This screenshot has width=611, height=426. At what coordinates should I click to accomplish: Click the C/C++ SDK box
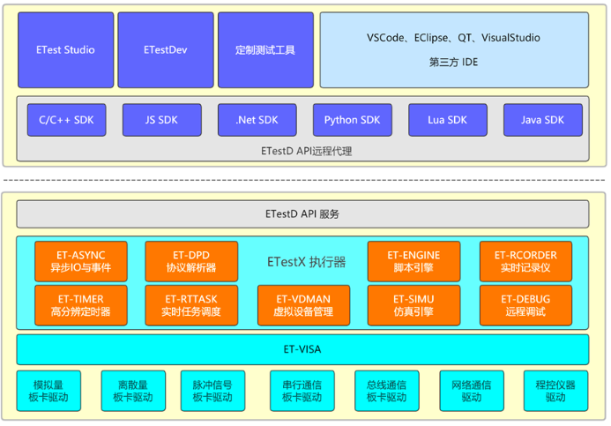click(67, 120)
